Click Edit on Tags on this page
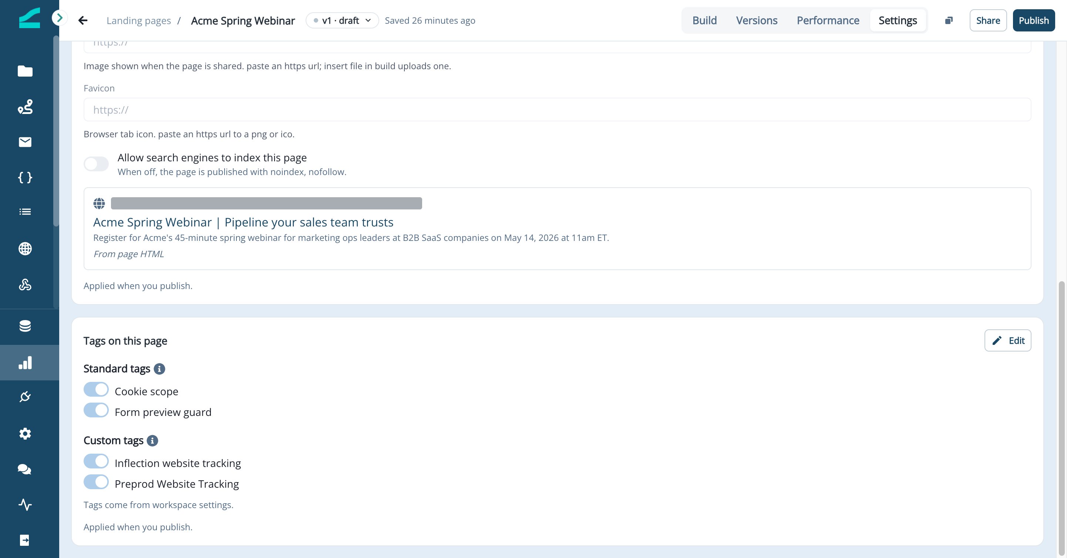 (x=1007, y=340)
